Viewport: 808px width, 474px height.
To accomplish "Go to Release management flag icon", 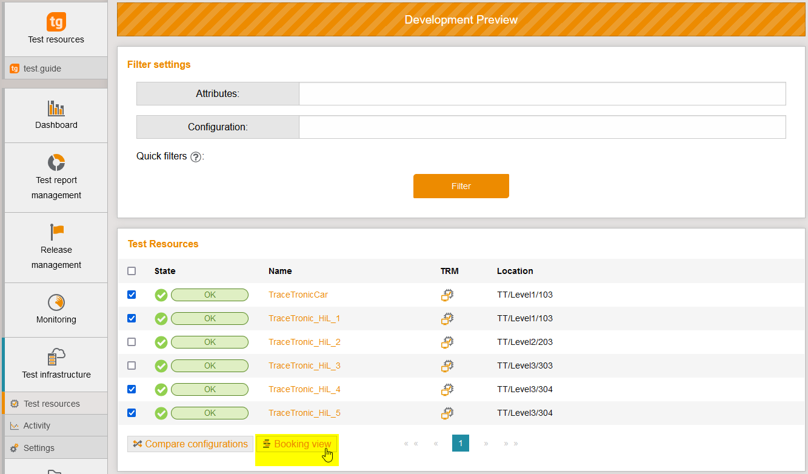I will click(x=56, y=232).
